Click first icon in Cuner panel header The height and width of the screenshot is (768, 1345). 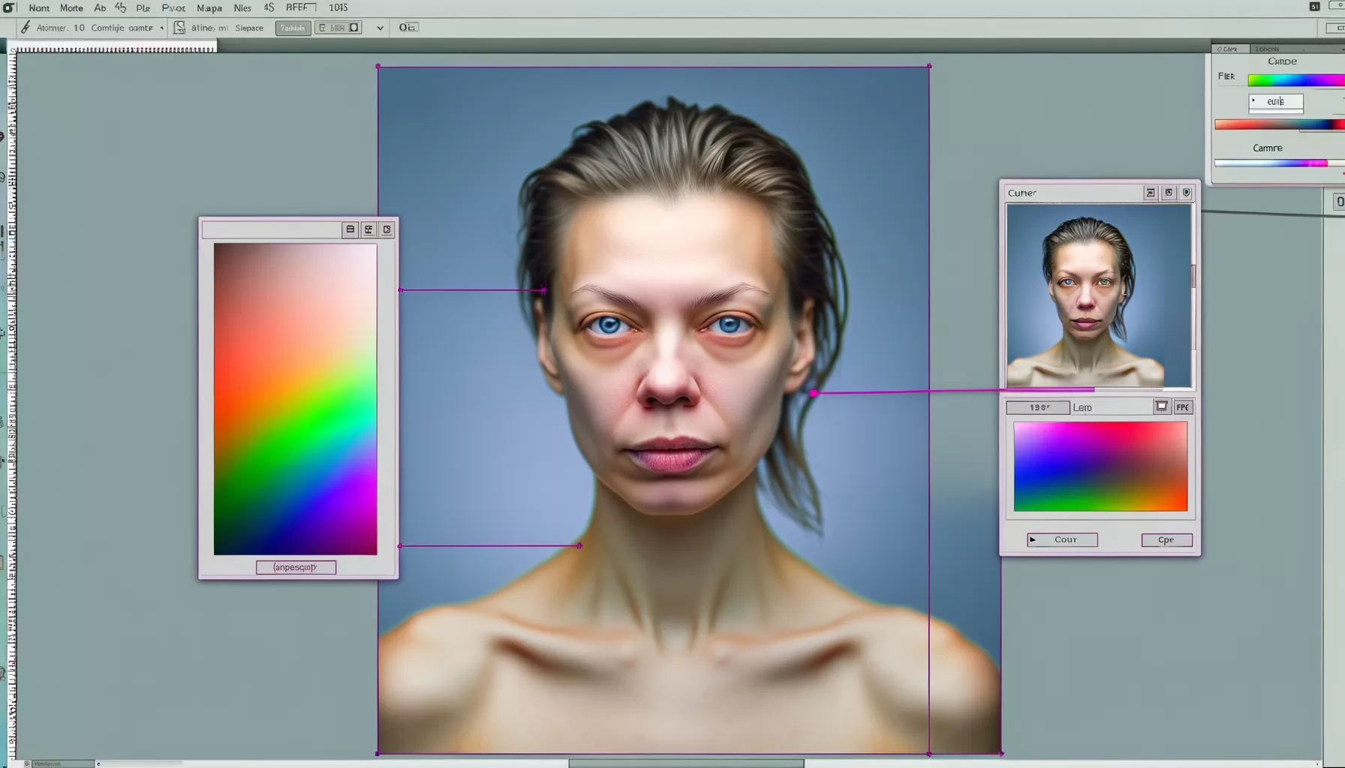(x=1151, y=193)
